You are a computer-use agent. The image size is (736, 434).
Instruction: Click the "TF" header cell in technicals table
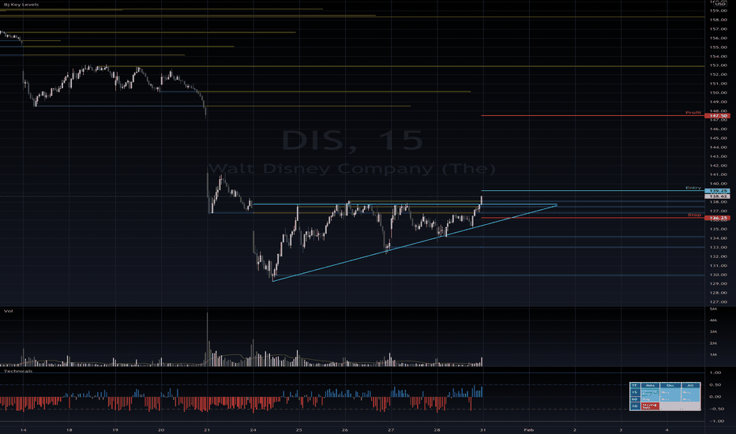[635, 385]
